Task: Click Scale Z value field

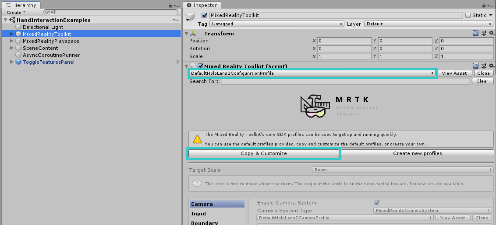Action: pos(466,56)
